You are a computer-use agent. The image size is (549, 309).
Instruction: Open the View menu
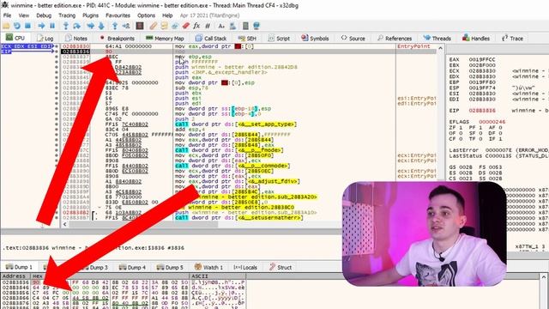tap(24, 15)
